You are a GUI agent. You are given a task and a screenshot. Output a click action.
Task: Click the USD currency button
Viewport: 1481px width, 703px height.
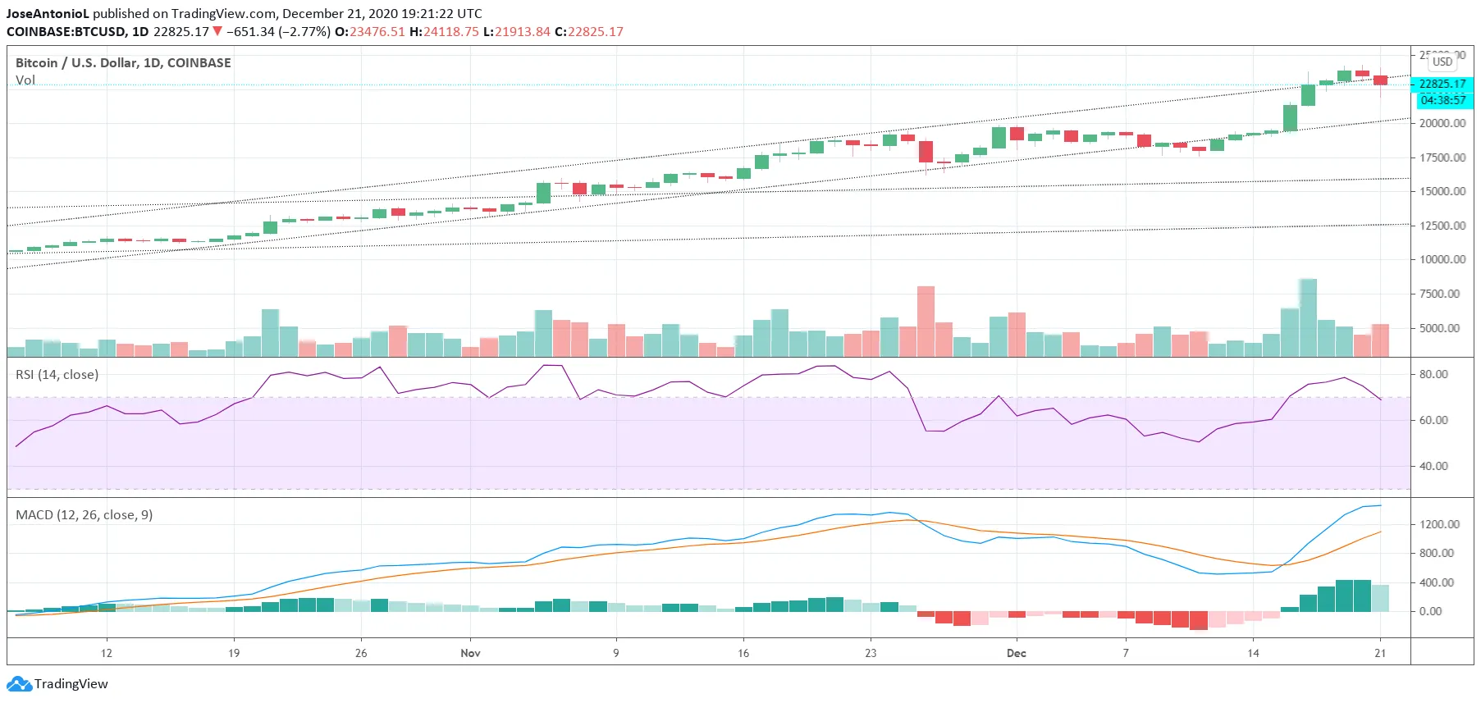click(x=1442, y=62)
